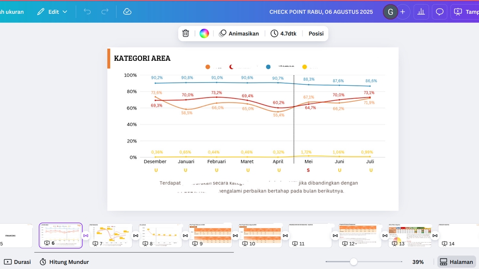Viewport: 479px width, 269px height.
Task: Select the Desember axis label
Action: [x=155, y=161]
